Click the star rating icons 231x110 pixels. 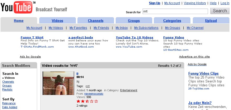click(x=87, y=101)
